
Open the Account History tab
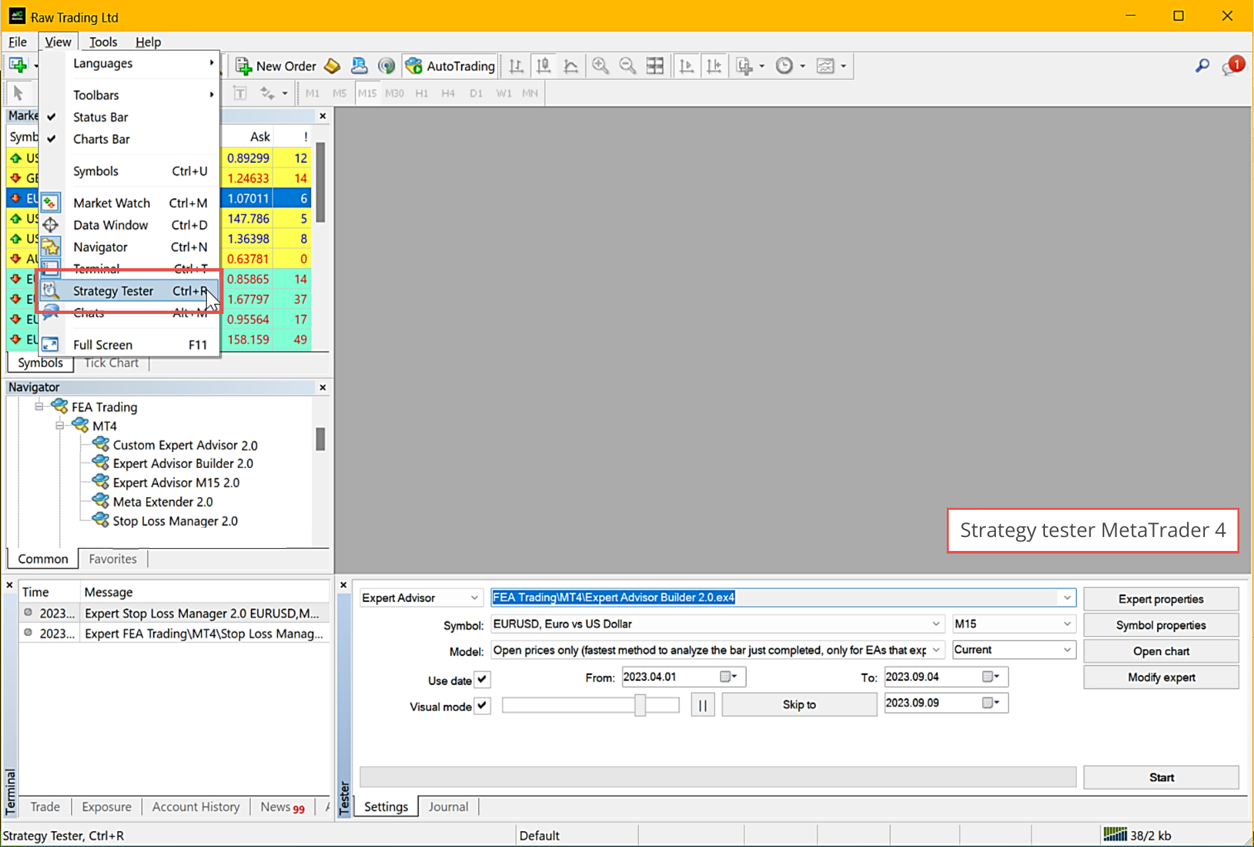pos(196,807)
